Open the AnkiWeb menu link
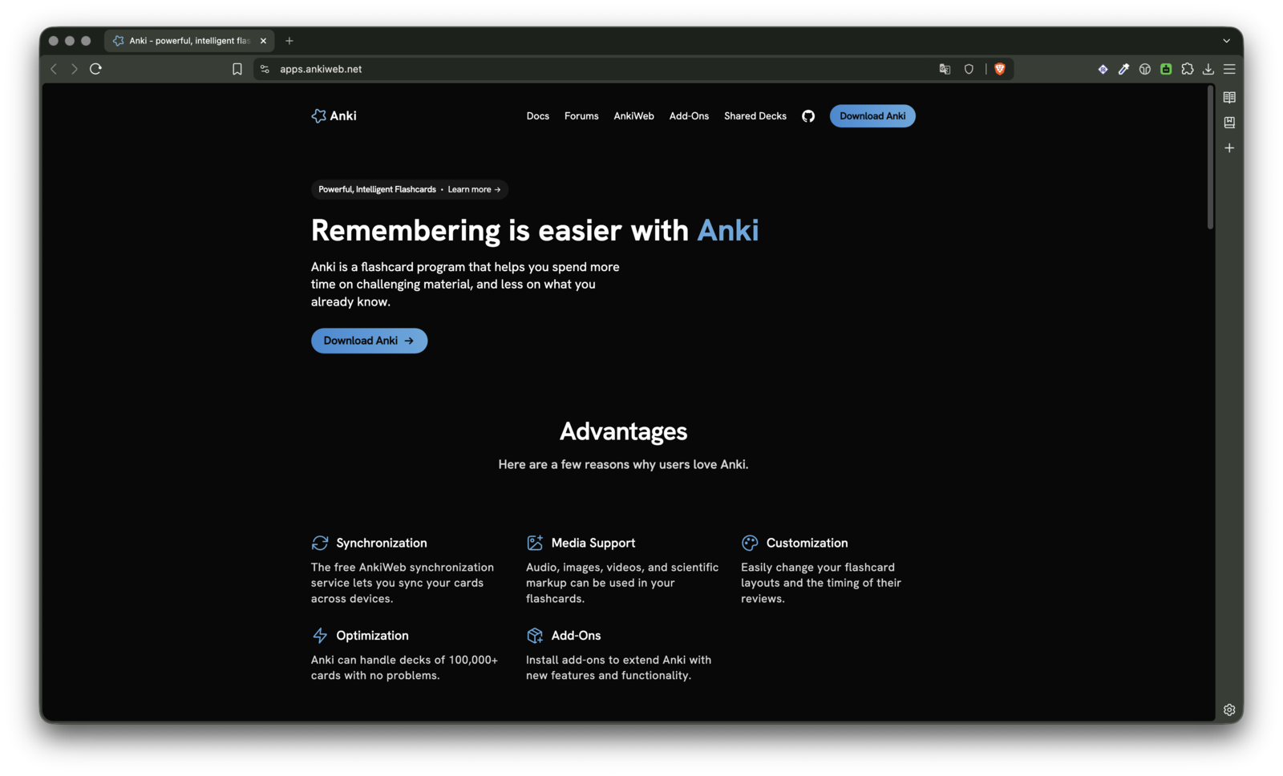Screen dimensions: 1283x776 point(633,116)
